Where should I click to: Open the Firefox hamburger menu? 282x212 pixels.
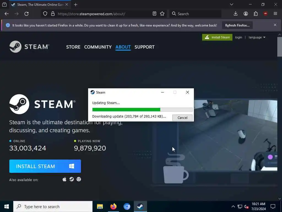(x=275, y=14)
